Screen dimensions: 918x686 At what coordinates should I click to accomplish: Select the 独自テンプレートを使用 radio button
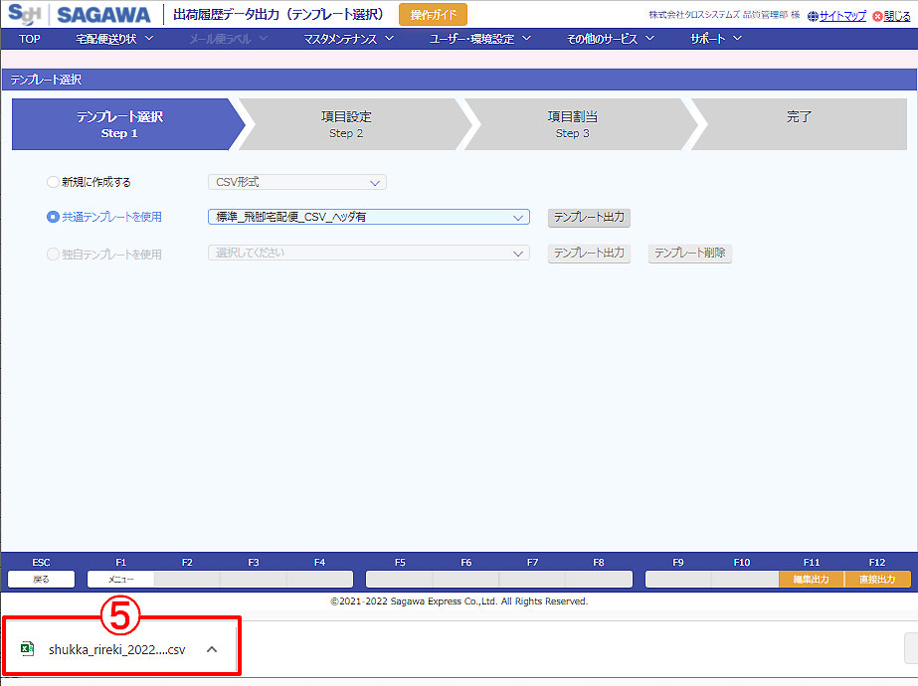pos(53,254)
